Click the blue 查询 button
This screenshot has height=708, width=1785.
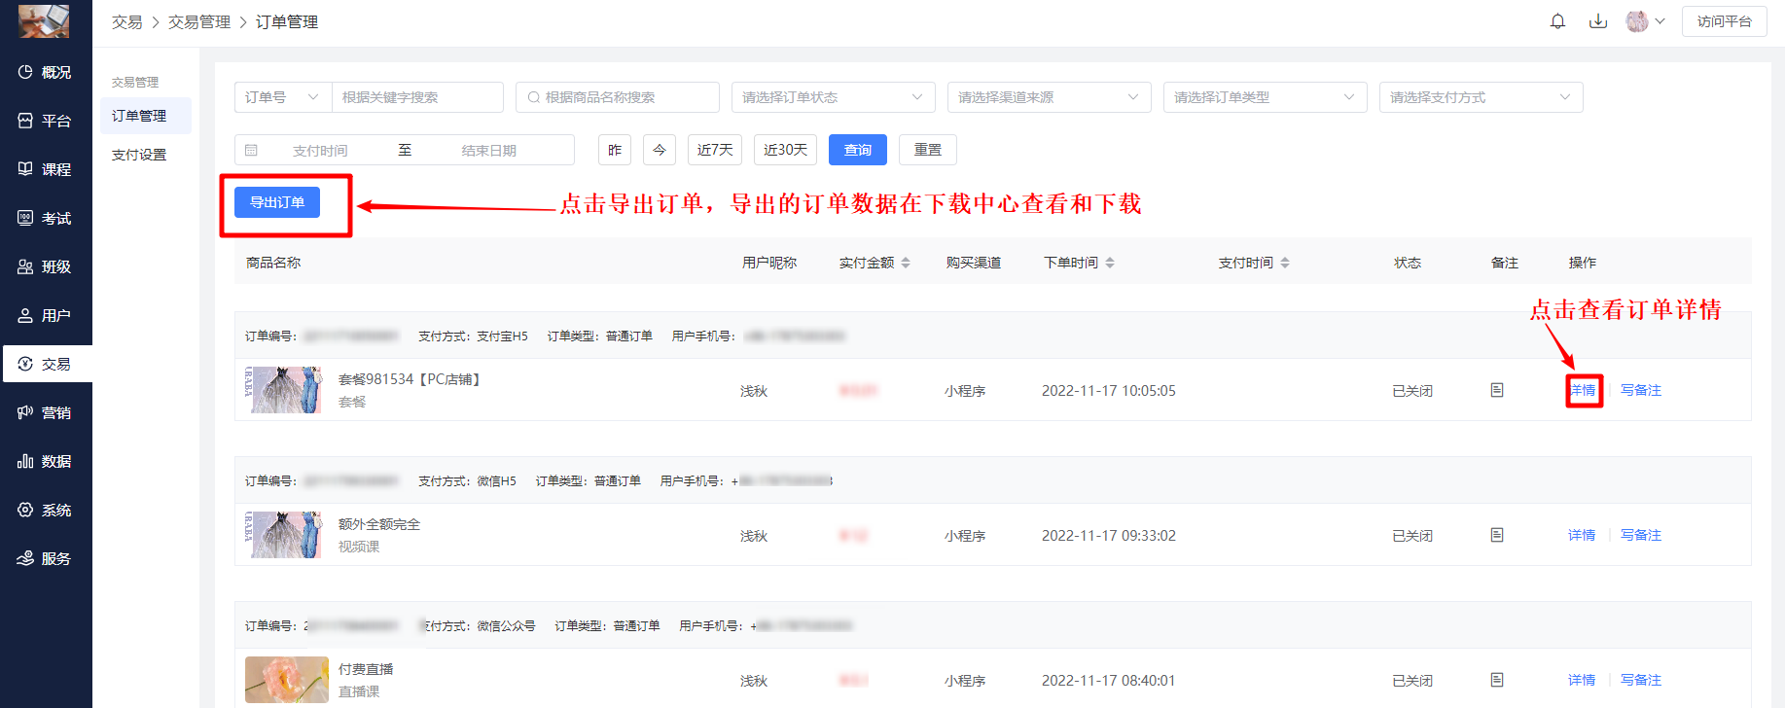tap(858, 150)
